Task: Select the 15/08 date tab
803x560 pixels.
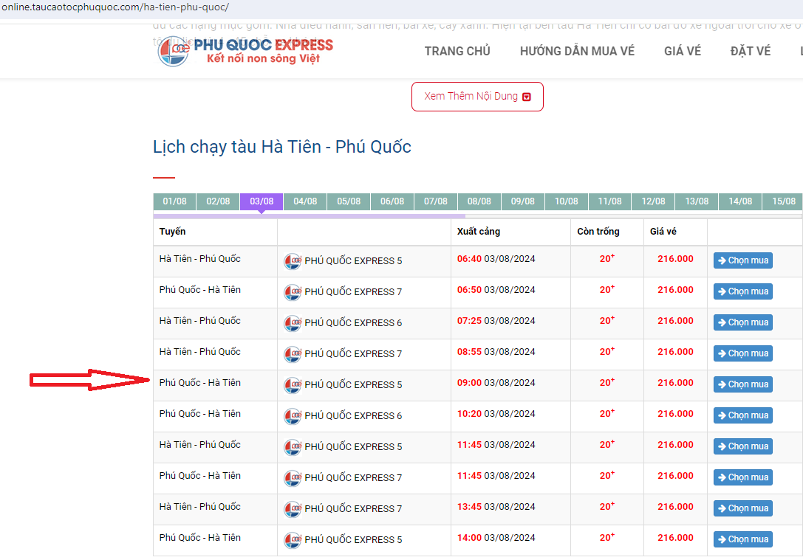Action: pos(783,201)
